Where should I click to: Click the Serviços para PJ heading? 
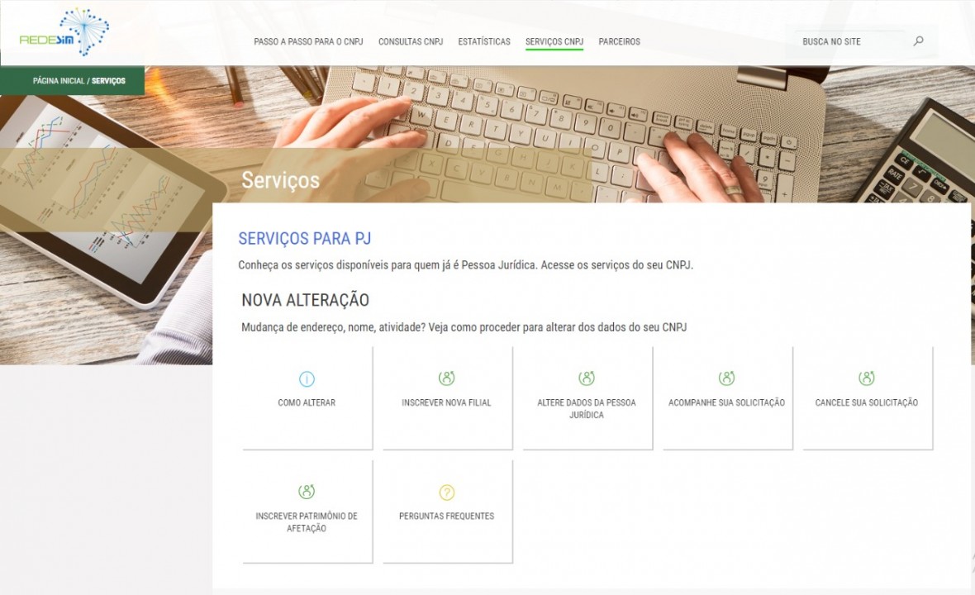(x=305, y=238)
